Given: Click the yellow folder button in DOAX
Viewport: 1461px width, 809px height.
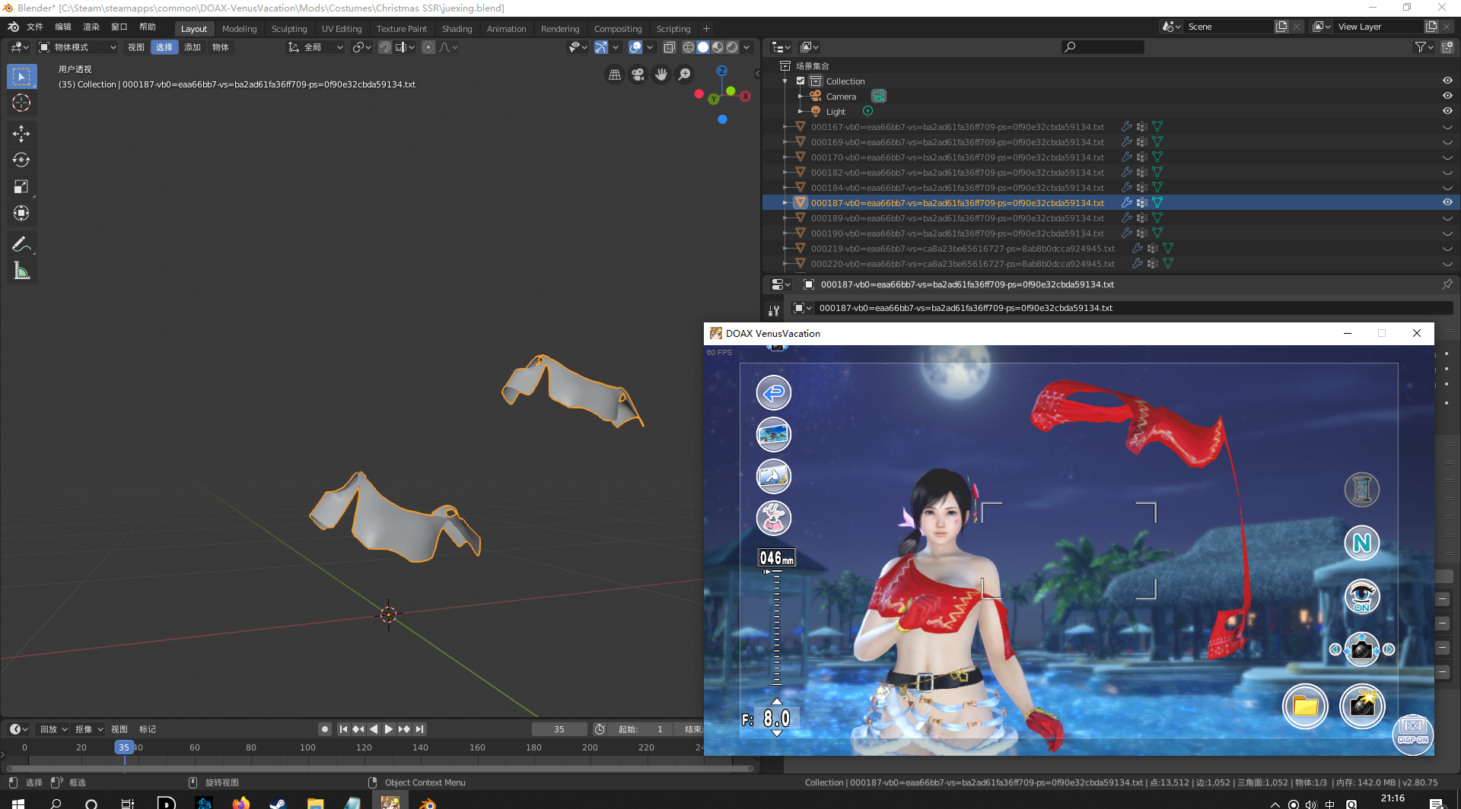Looking at the screenshot, I should click(1305, 706).
